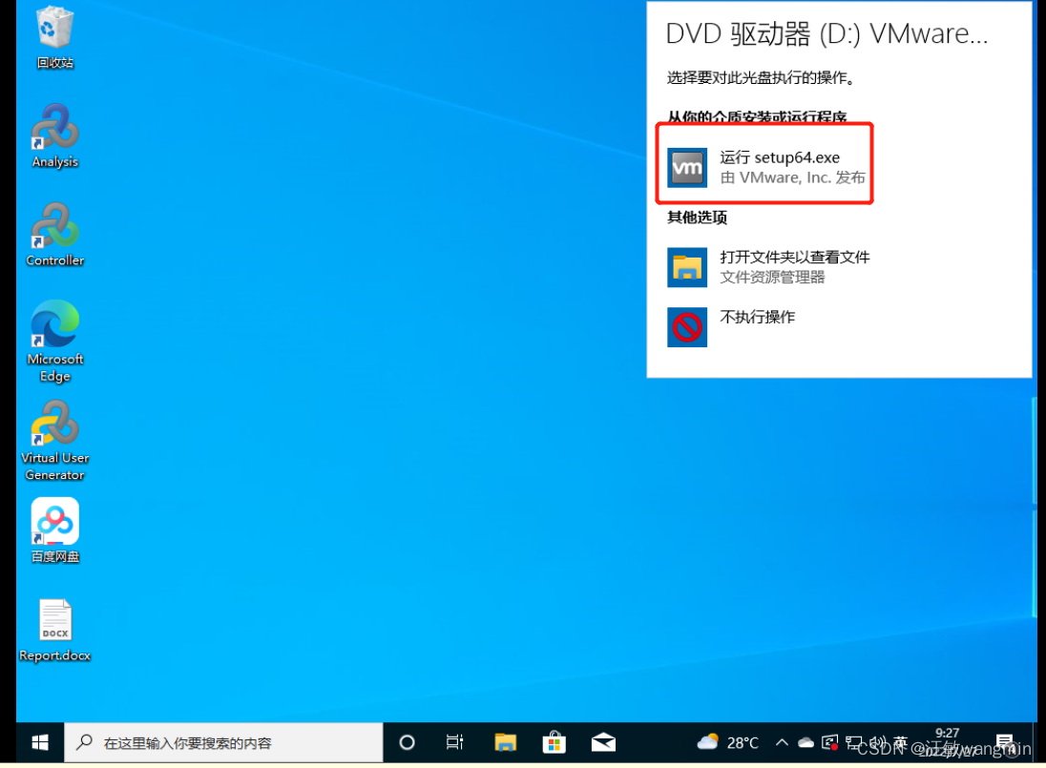Viewport: 1046px width, 768px height.
Task: Choose 不执行操作 (take no action)
Action: point(732,326)
